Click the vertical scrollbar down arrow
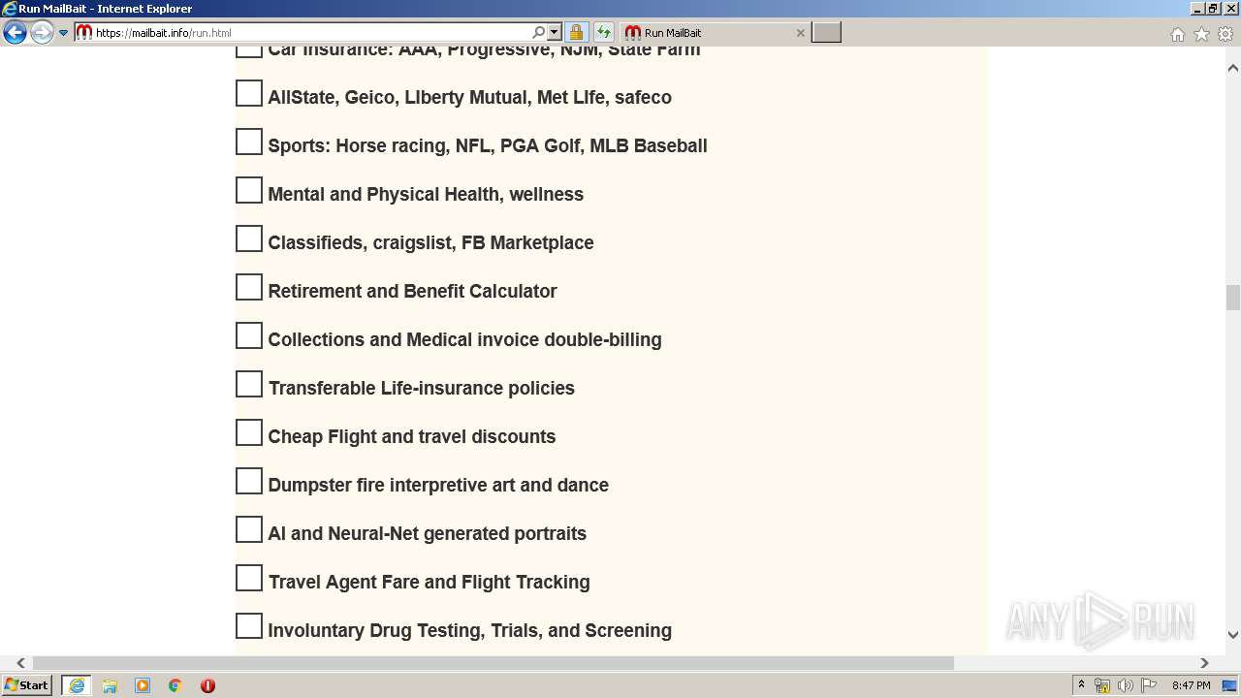Viewport: 1241px width, 698px height. click(1232, 635)
